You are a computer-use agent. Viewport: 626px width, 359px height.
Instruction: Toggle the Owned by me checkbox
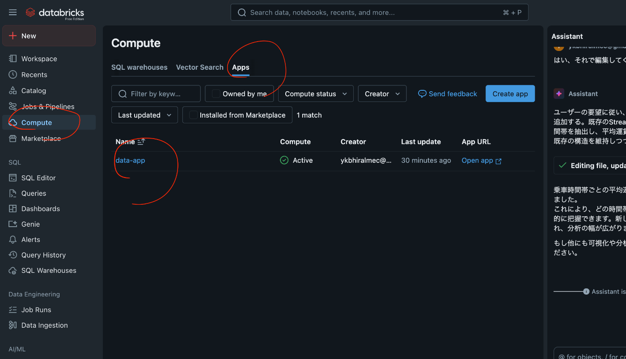216,94
